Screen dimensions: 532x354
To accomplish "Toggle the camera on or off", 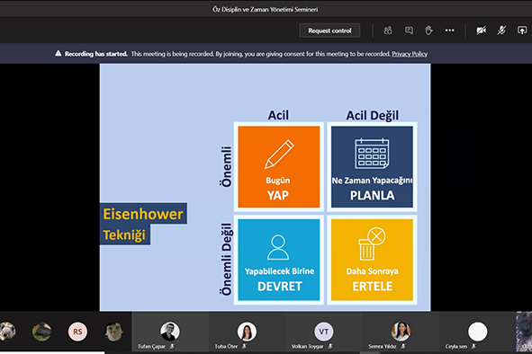I will click(481, 31).
